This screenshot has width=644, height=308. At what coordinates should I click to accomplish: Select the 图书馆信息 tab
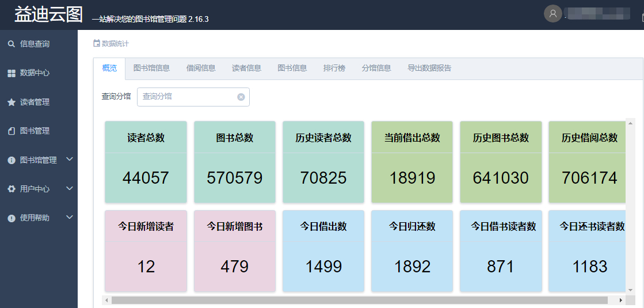pos(151,68)
